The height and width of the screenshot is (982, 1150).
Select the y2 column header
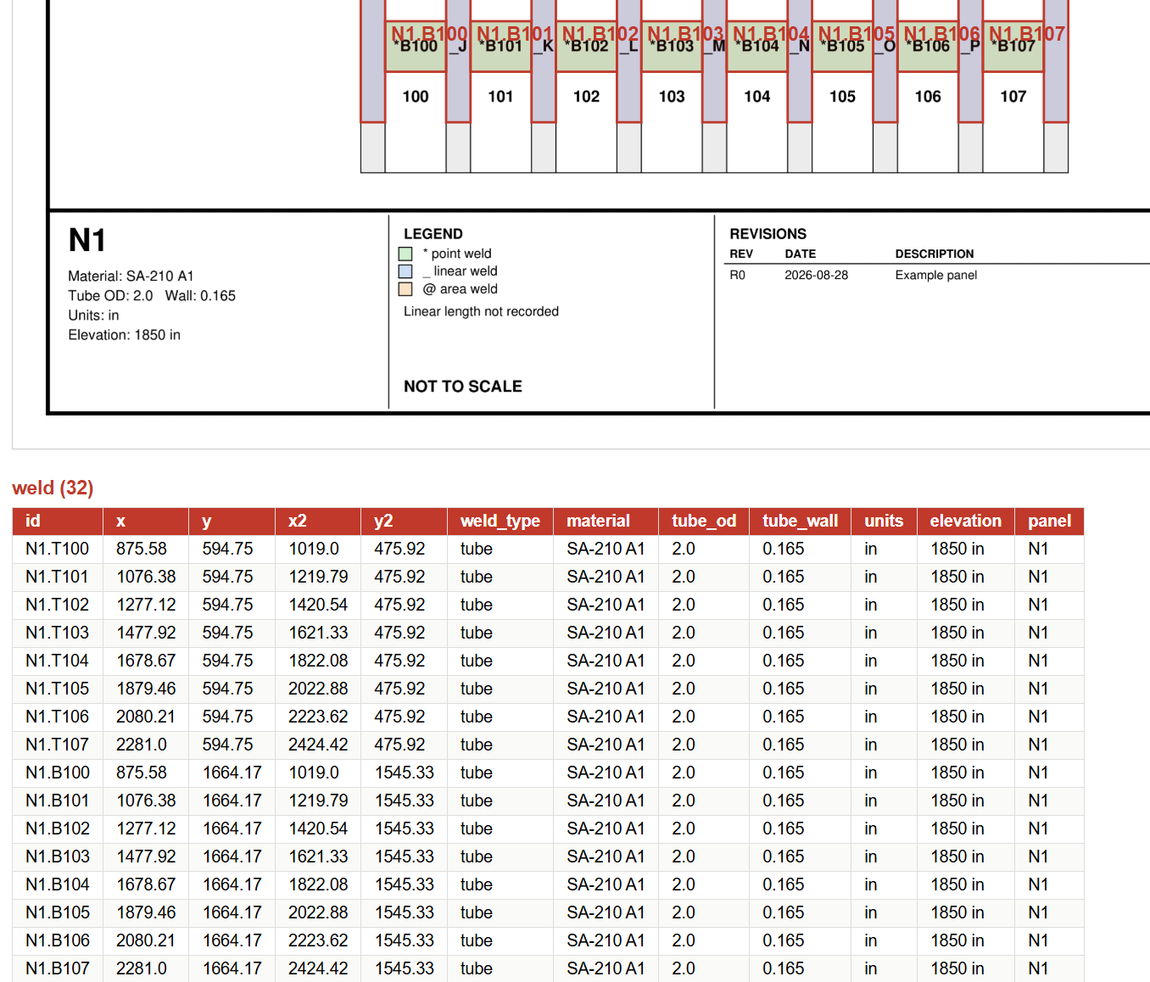tap(404, 521)
